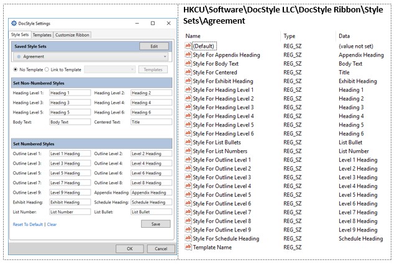Click the "(value not set)" data cell
This screenshot has width=397, height=265.
pyautogui.click(x=356, y=46)
